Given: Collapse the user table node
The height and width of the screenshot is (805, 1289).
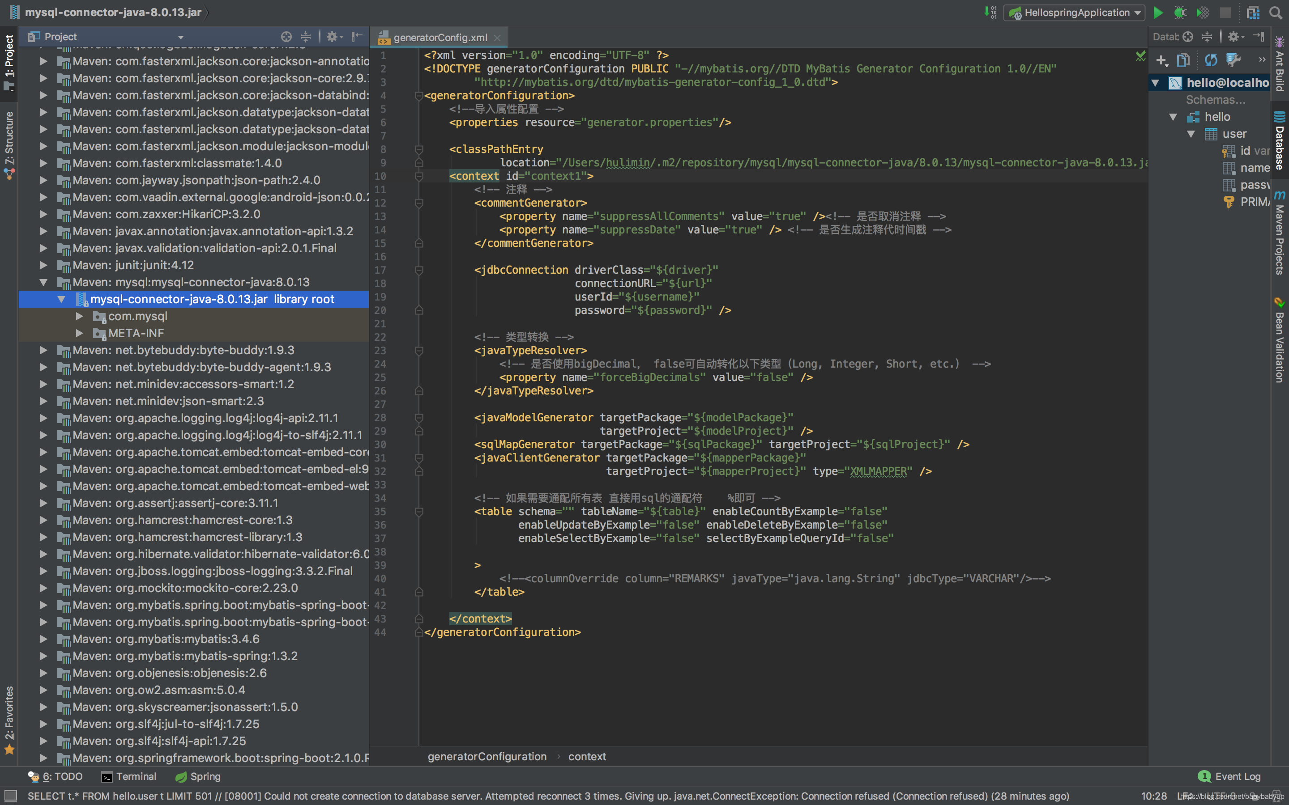Looking at the screenshot, I should [1191, 134].
